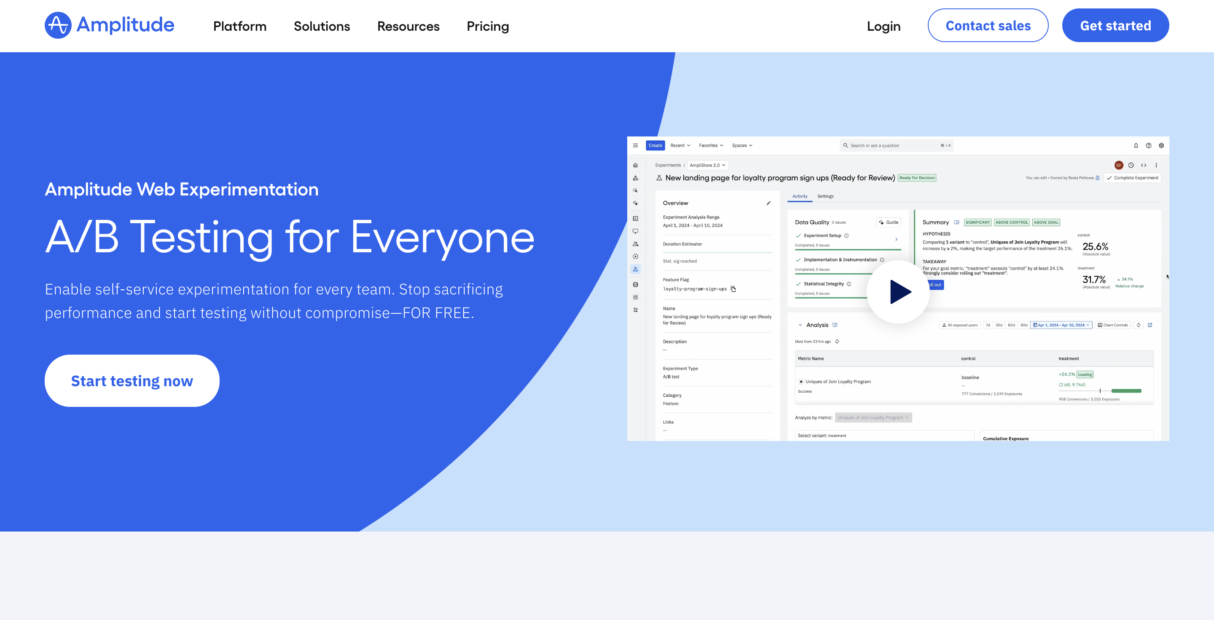Click the experiment flask icon in the sidebar

(x=635, y=269)
